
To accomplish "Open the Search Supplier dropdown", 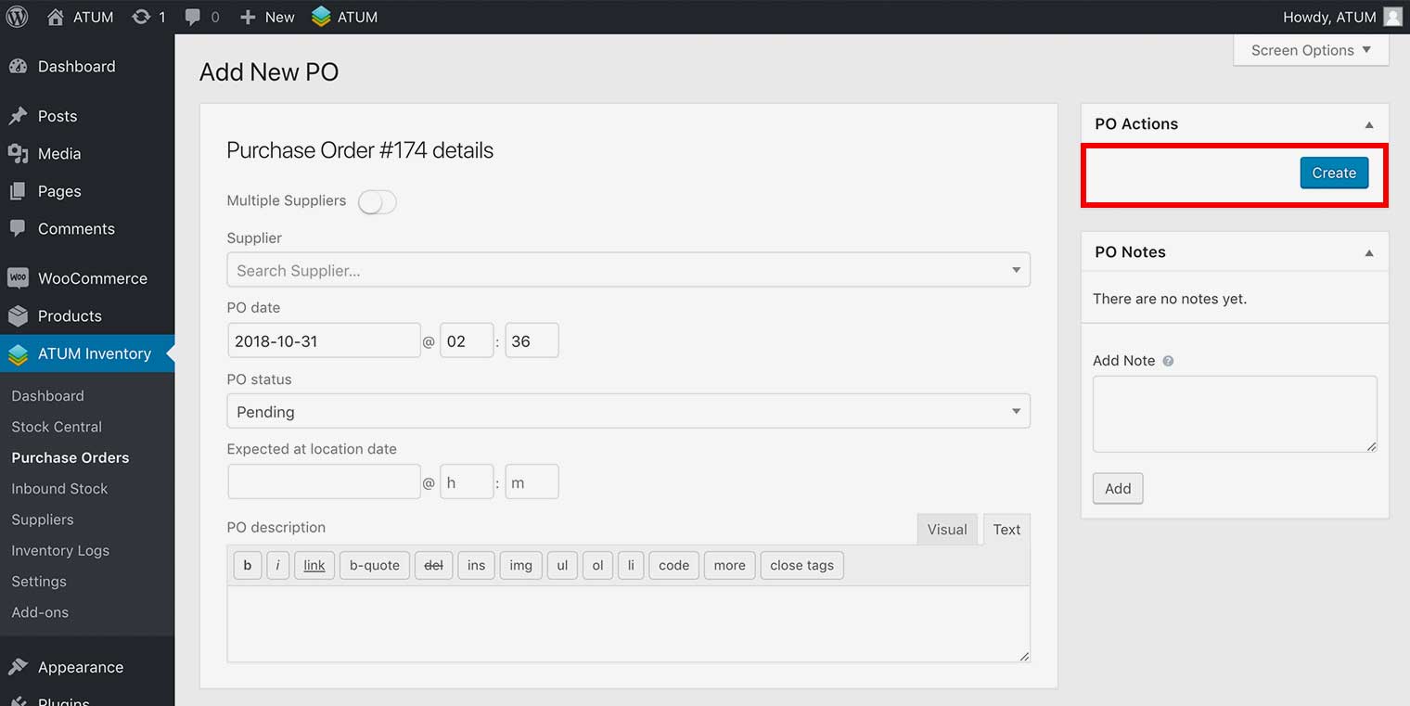I will [628, 270].
